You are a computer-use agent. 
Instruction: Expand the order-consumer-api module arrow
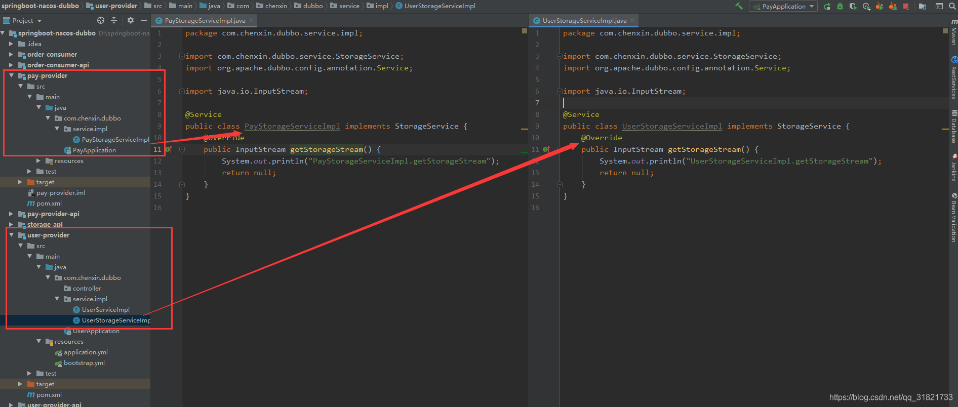(11, 65)
